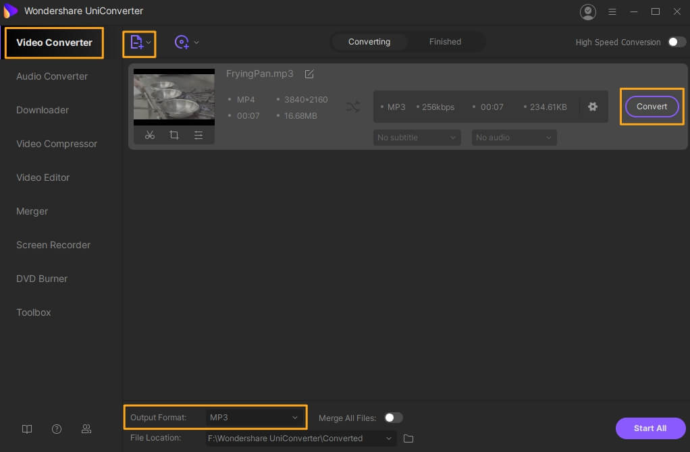Enable High Speed Conversion toggle
The height and width of the screenshot is (452, 690).
tap(676, 42)
